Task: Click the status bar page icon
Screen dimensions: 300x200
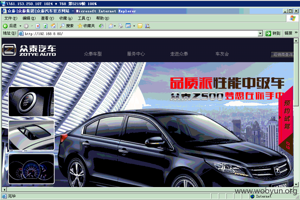Action: [x=4, y=196]
